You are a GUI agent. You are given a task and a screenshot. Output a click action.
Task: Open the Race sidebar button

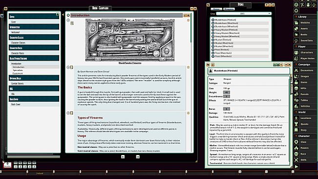[305, 154]
